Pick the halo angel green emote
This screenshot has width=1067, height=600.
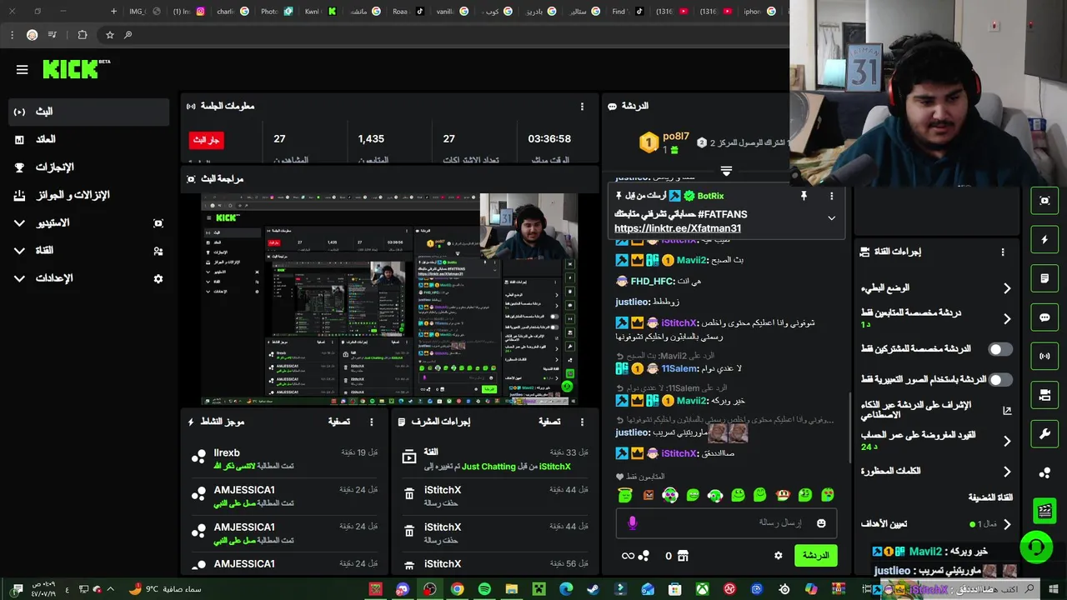coord(625,495)
